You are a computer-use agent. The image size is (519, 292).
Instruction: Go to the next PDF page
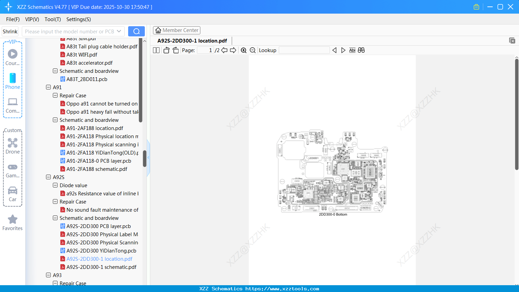tap(232, 50)
